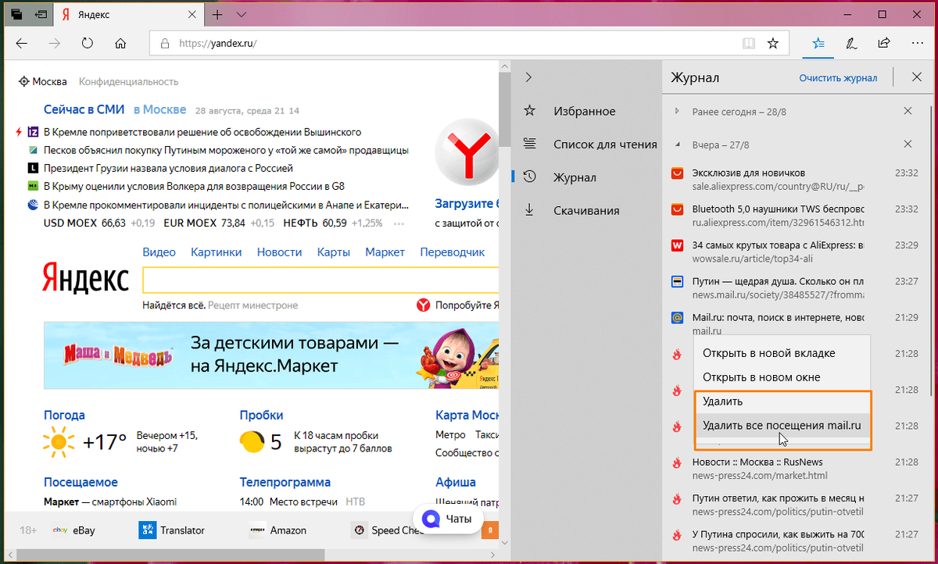Click Москва location link
The image size is (938, 564).
tap(43, 81)
